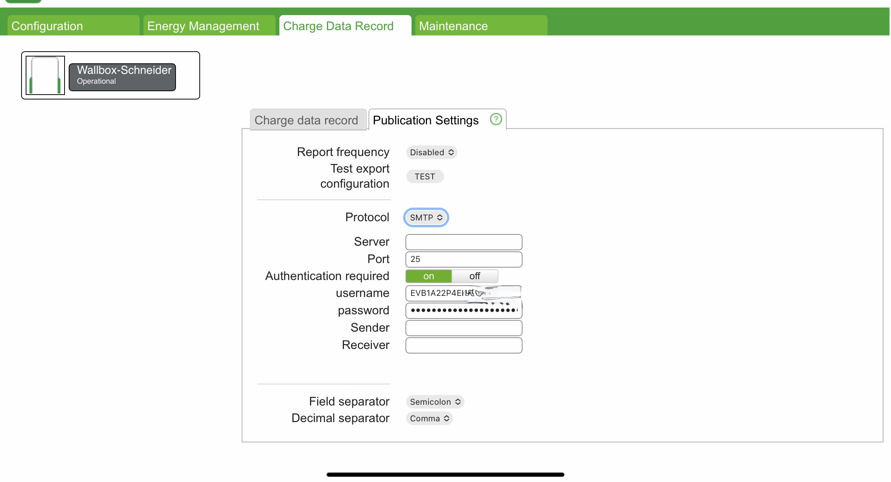This screenshot has height=482, width=891.
Task: Switch Authentication required to off
Action: coord(475,276)
